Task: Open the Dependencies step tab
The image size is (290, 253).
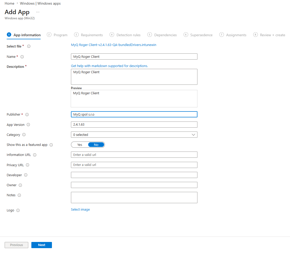Action: [x=162, y=35]
